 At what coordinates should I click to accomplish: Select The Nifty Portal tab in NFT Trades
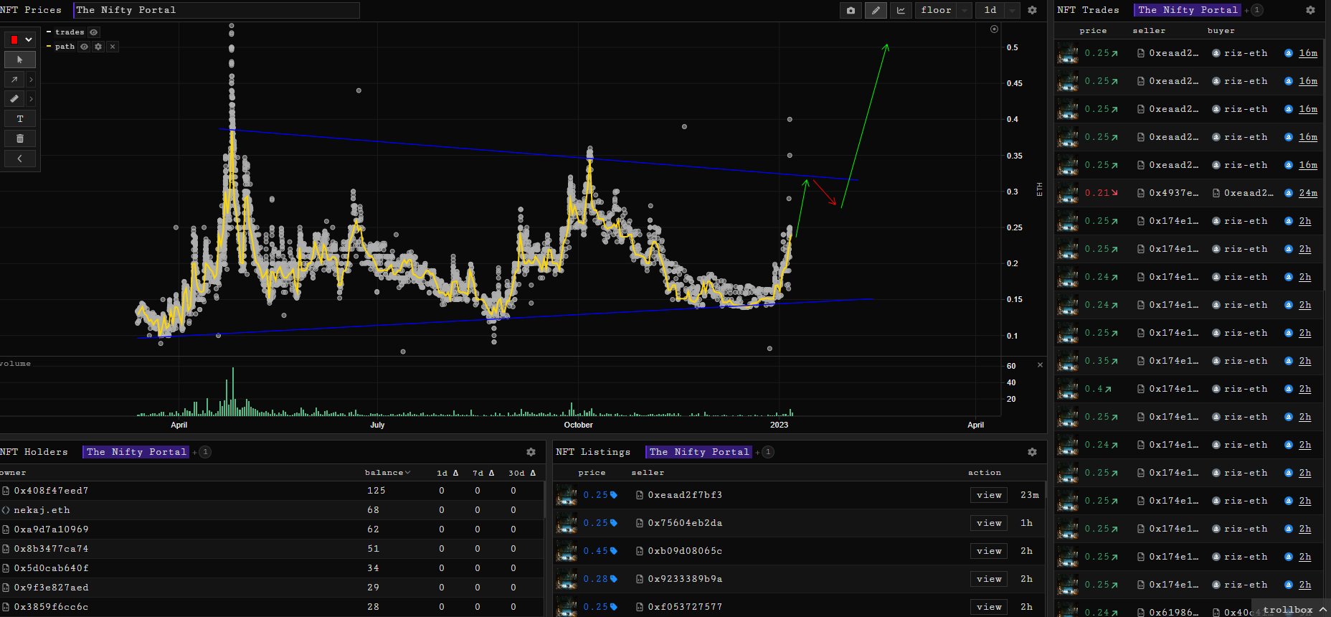tap(1188, 10)
